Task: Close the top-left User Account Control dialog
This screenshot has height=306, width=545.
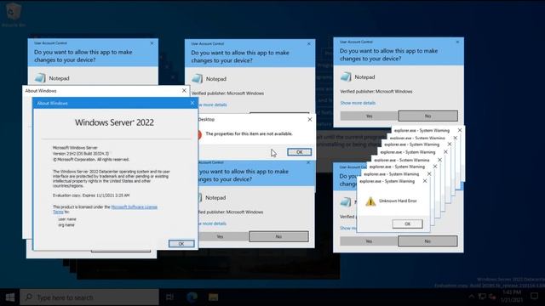Action: (x=152, y=43)
